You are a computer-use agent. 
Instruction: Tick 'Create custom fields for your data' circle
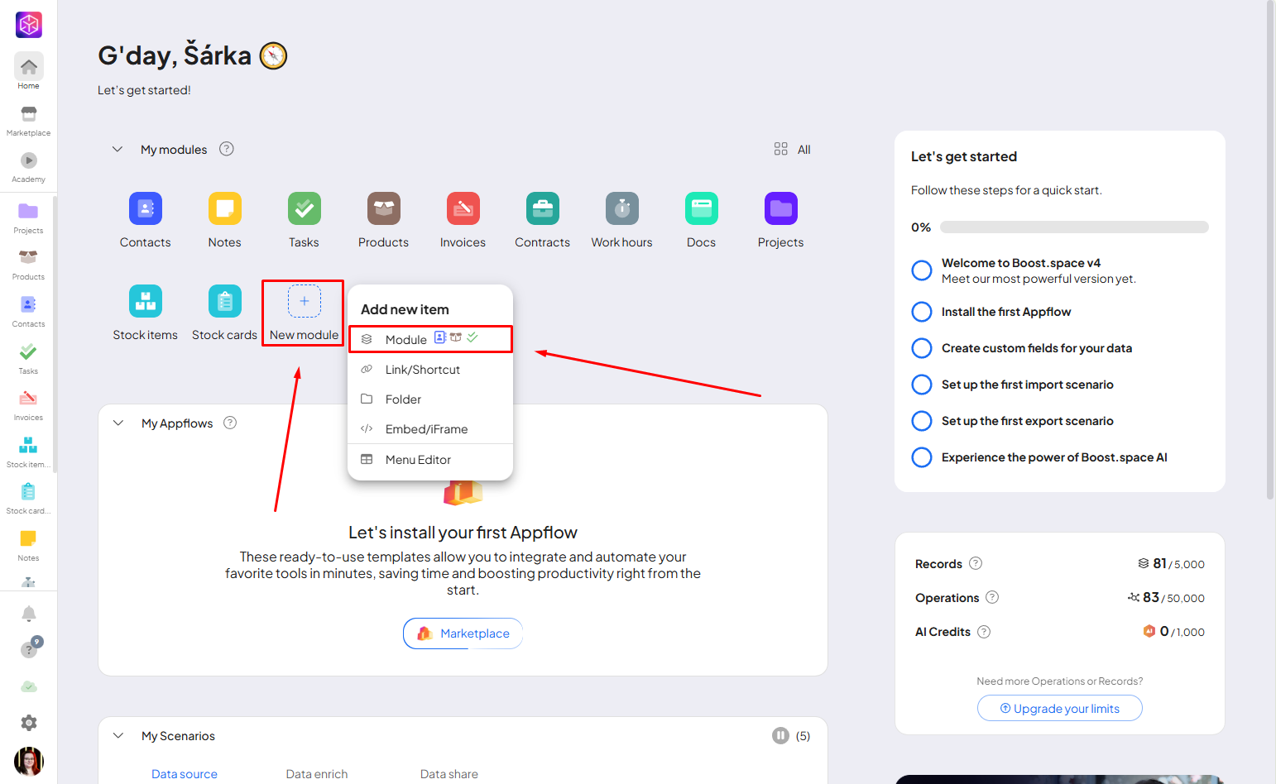click(921, 348)
